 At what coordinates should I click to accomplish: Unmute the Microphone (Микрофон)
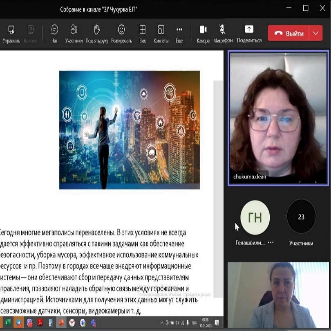click(223, 34)
